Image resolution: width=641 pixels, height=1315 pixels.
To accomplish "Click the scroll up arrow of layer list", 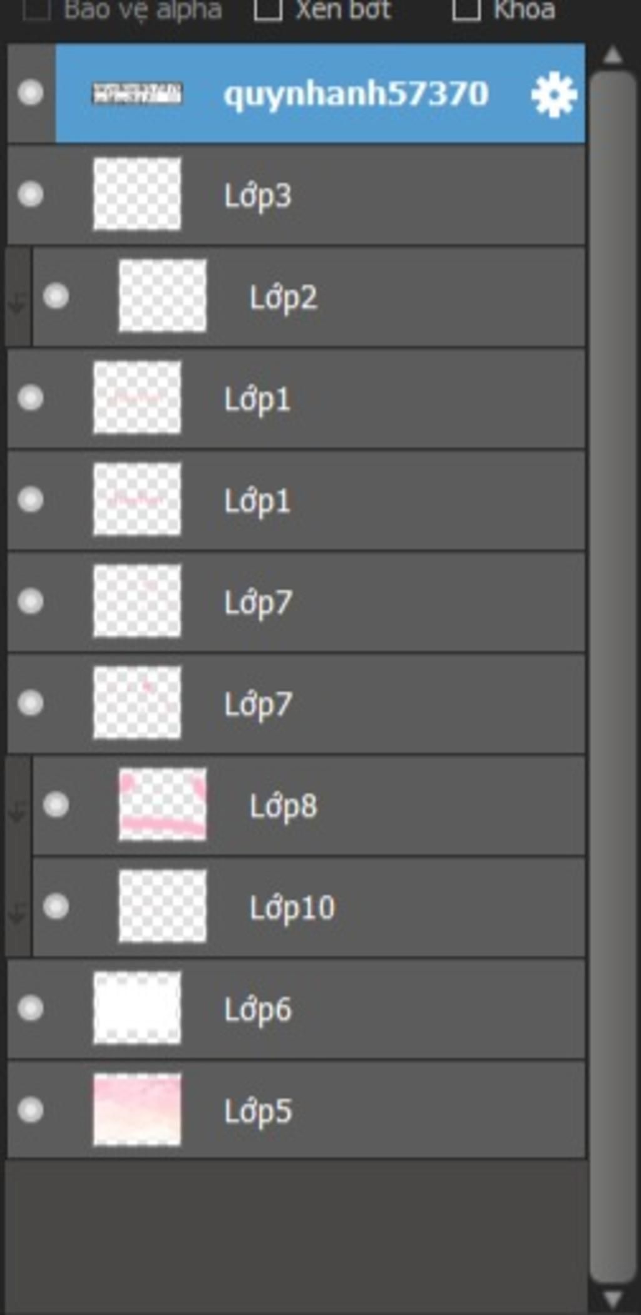I will 613,55.
